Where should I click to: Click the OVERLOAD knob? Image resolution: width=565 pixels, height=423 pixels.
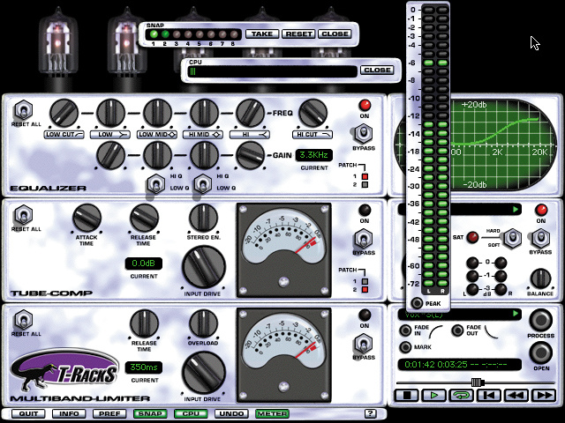204,323
